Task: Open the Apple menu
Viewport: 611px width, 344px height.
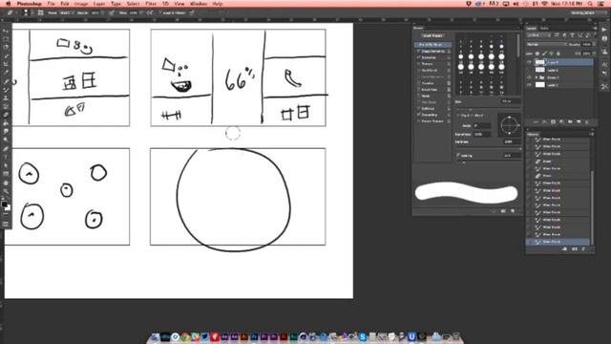Action: pos(9,4)
